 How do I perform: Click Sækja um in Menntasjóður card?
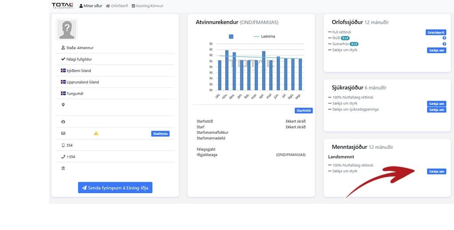pyautogui.click(x=436, y=172)
